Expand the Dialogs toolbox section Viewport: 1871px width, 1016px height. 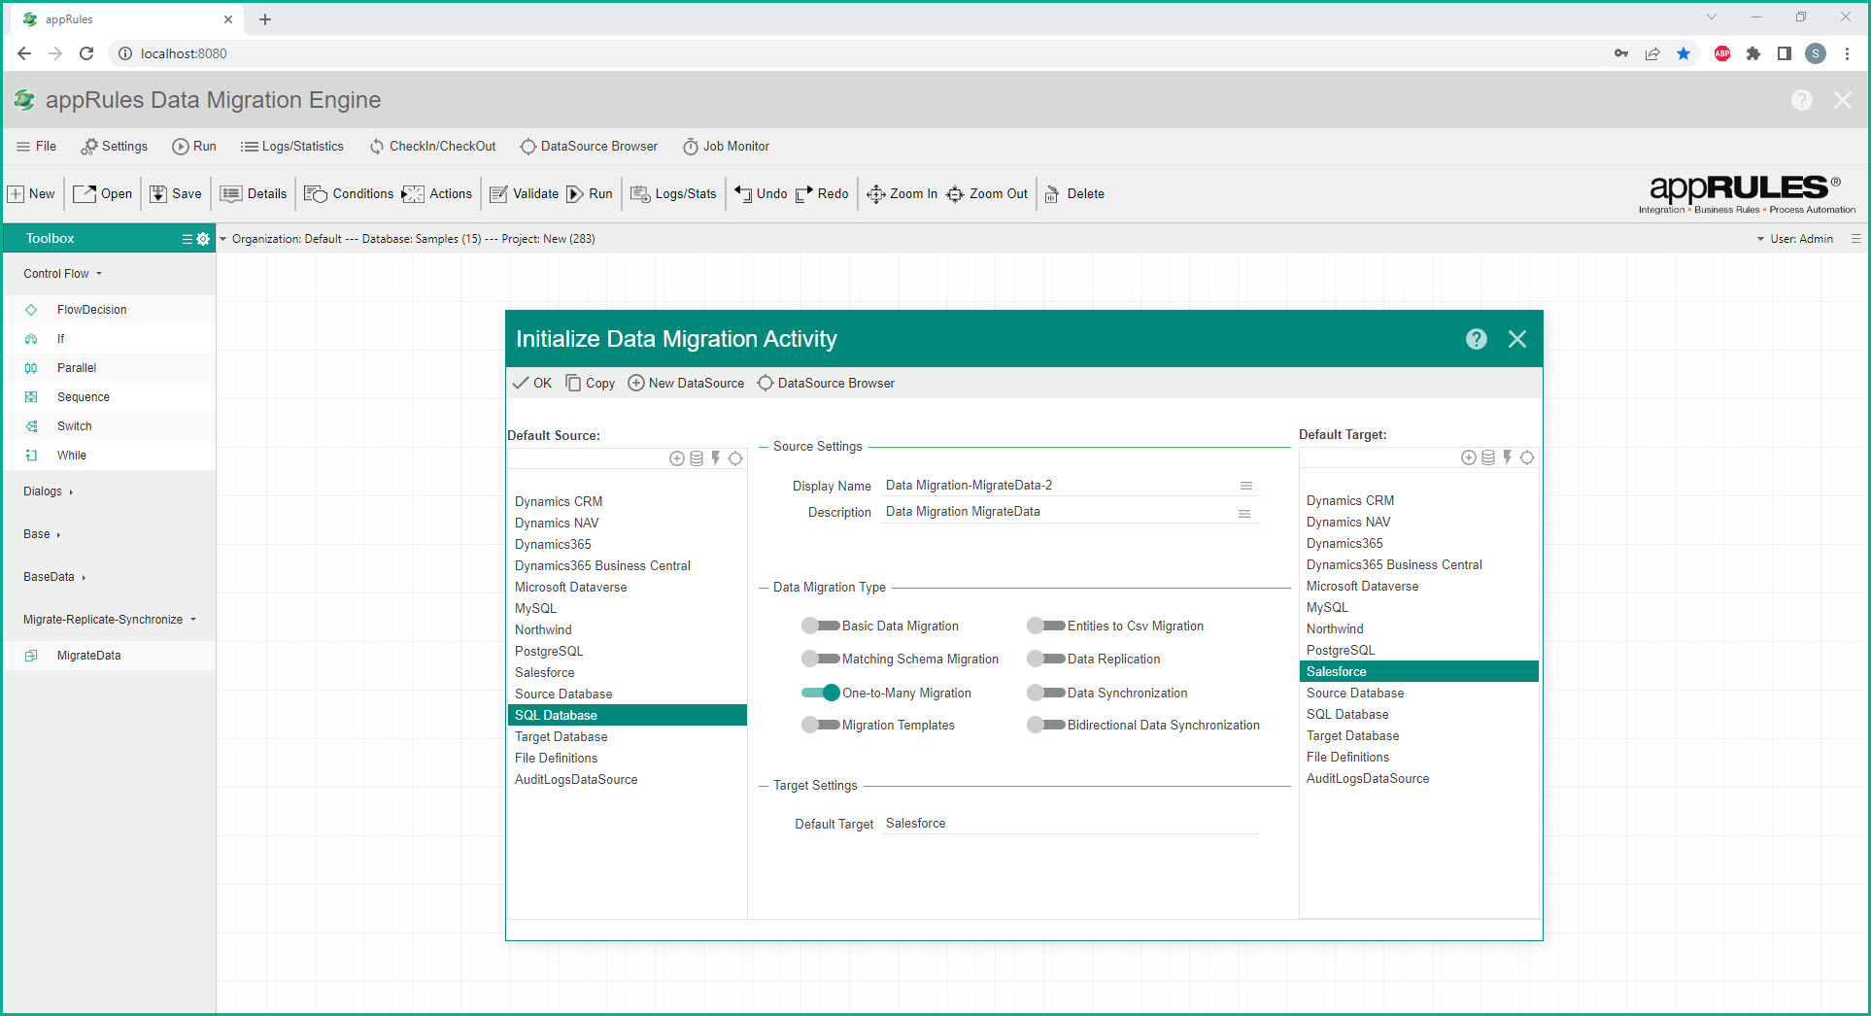pyautogui.click(x=49, y=491)
